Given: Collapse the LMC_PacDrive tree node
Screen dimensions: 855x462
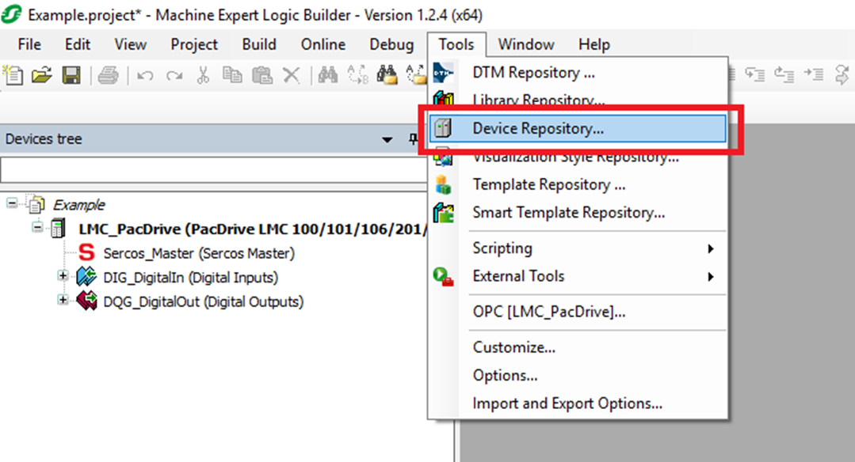Looking at the screenshot, I should click(x=38, y=229).
